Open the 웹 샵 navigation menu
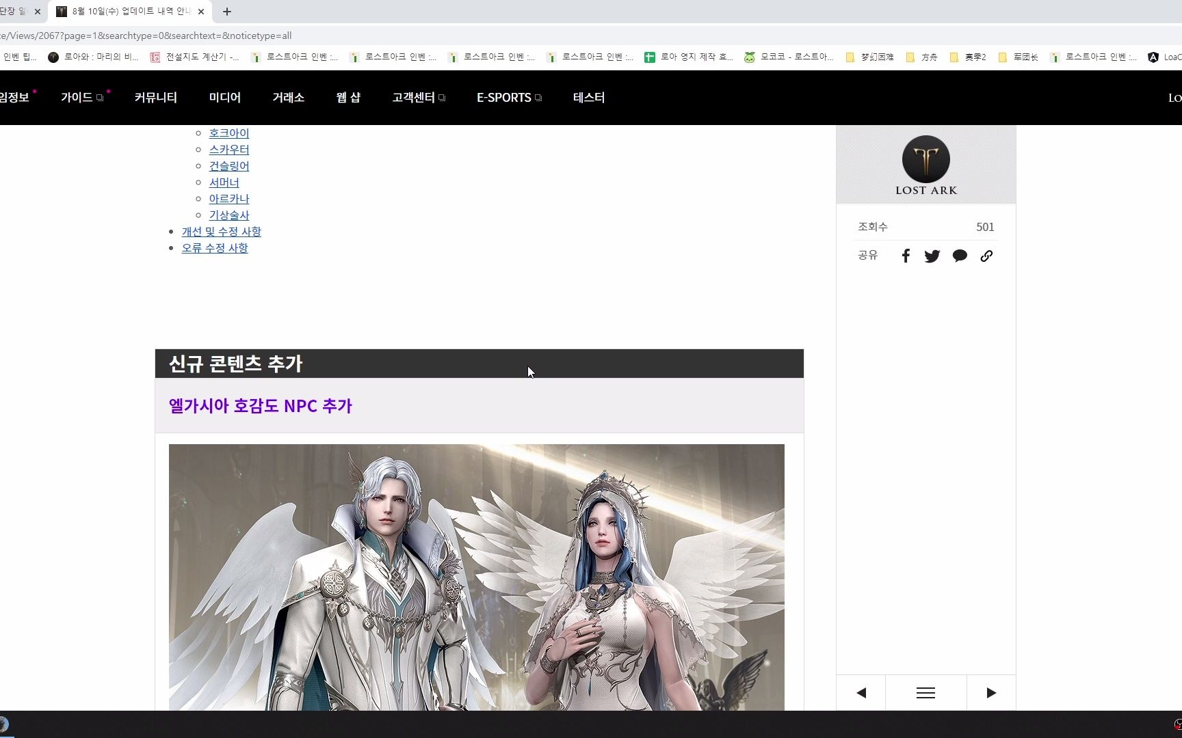The height and width of the screenshot is (738, 1182). pos(348,98)
